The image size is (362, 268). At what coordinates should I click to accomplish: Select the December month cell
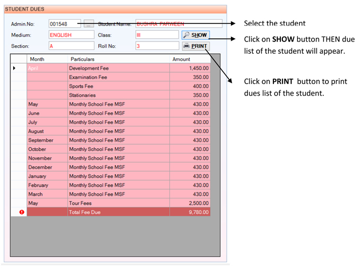click(47, 167)
